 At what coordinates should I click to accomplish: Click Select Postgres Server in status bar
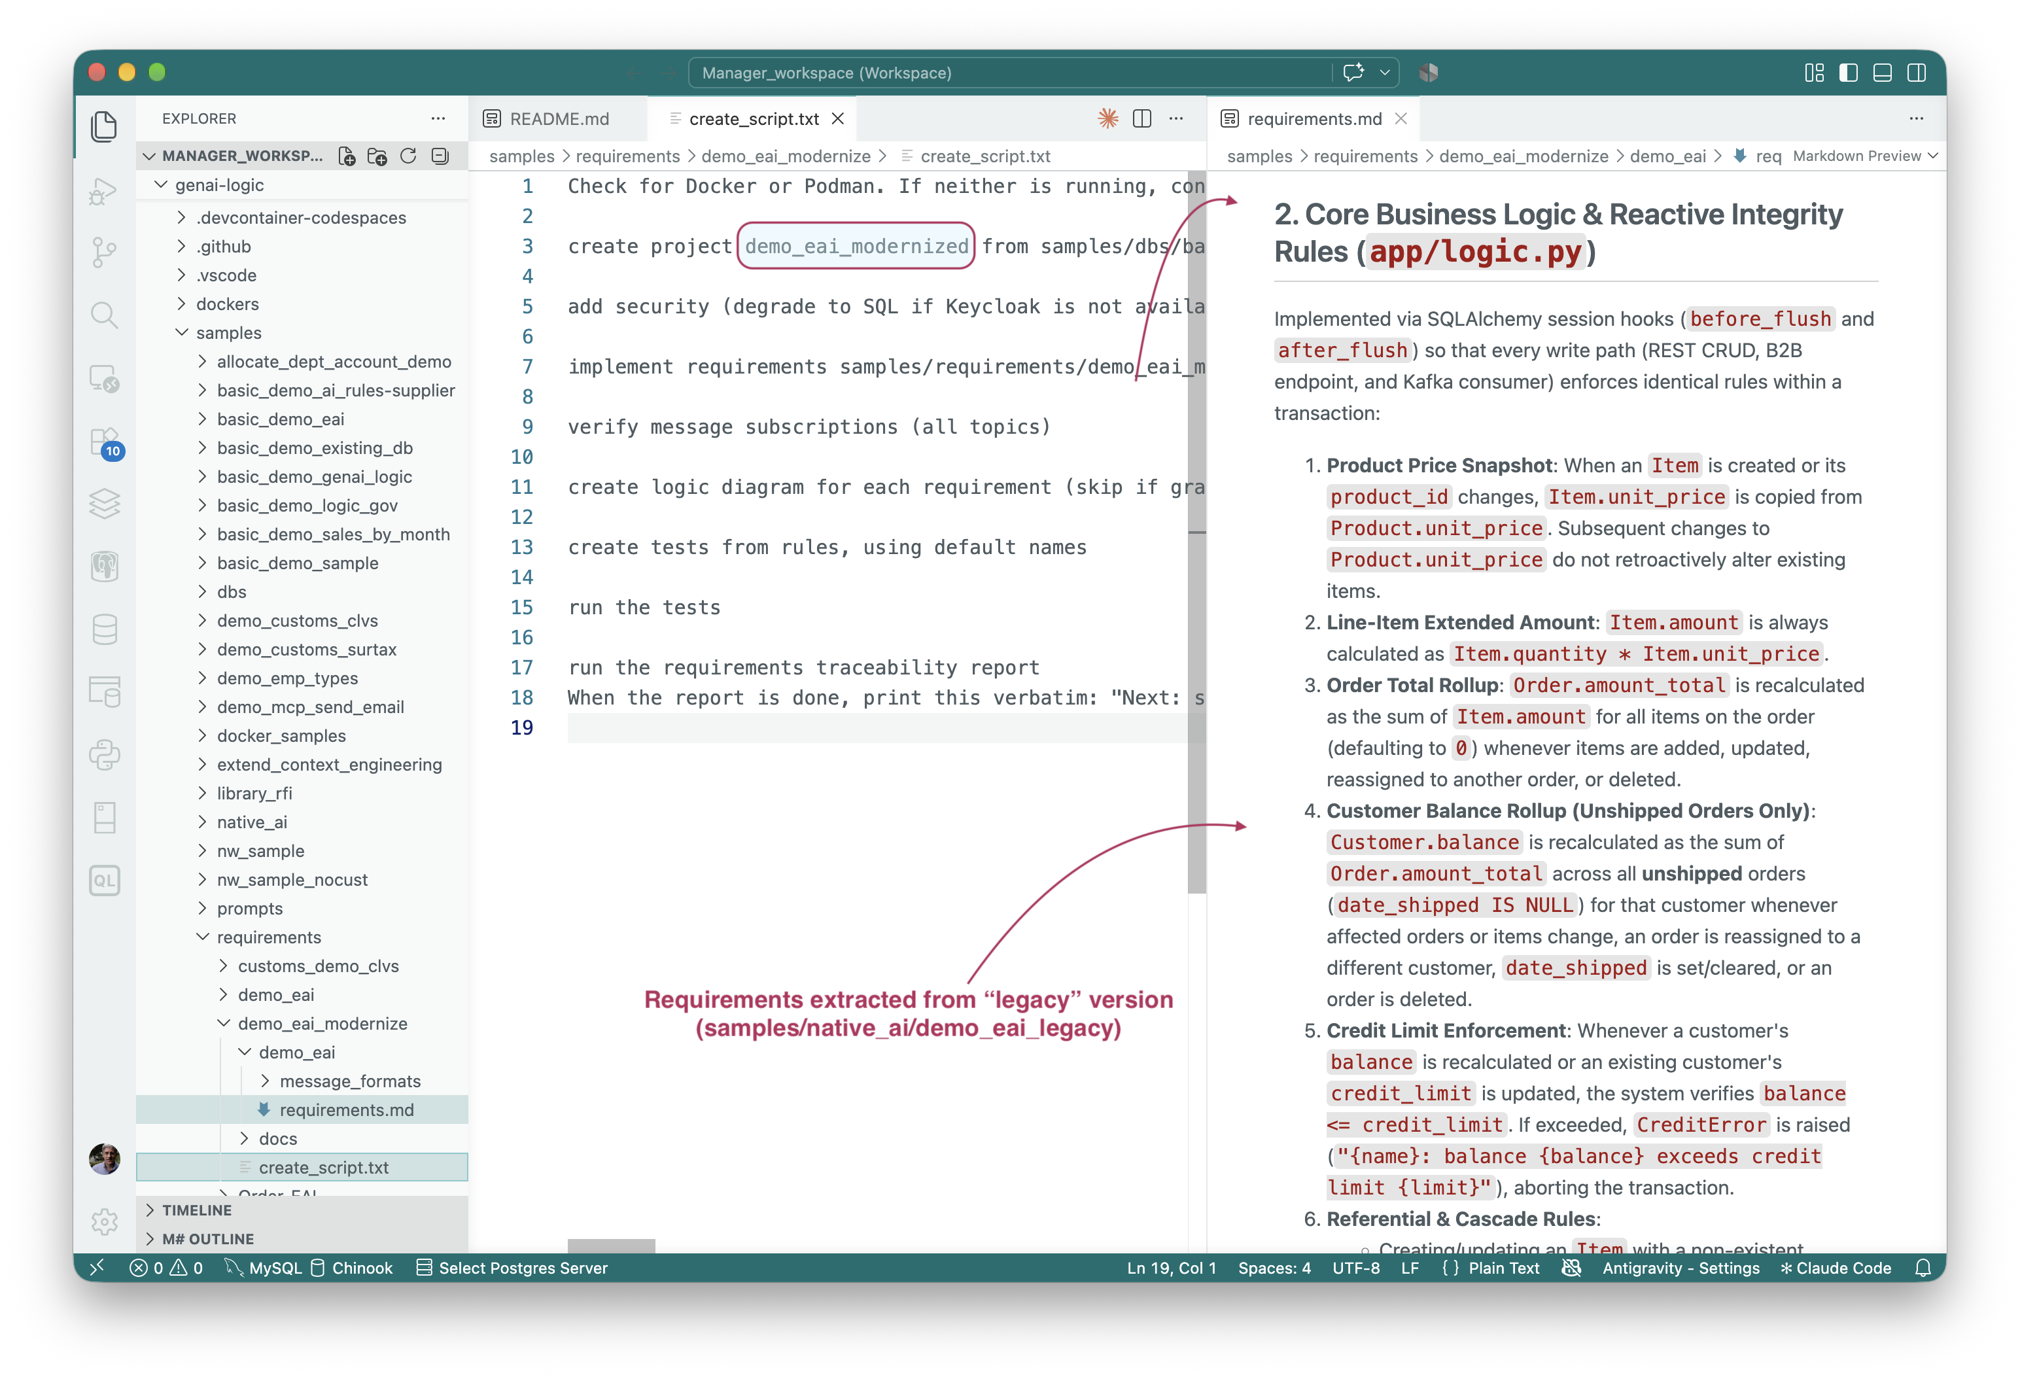tap(512, 1268)
